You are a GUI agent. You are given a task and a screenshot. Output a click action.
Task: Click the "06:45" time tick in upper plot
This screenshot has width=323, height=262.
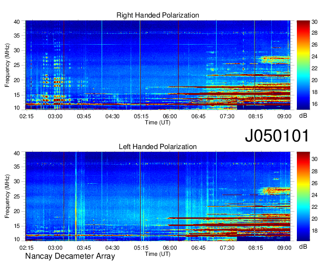(x=199, y=116)
